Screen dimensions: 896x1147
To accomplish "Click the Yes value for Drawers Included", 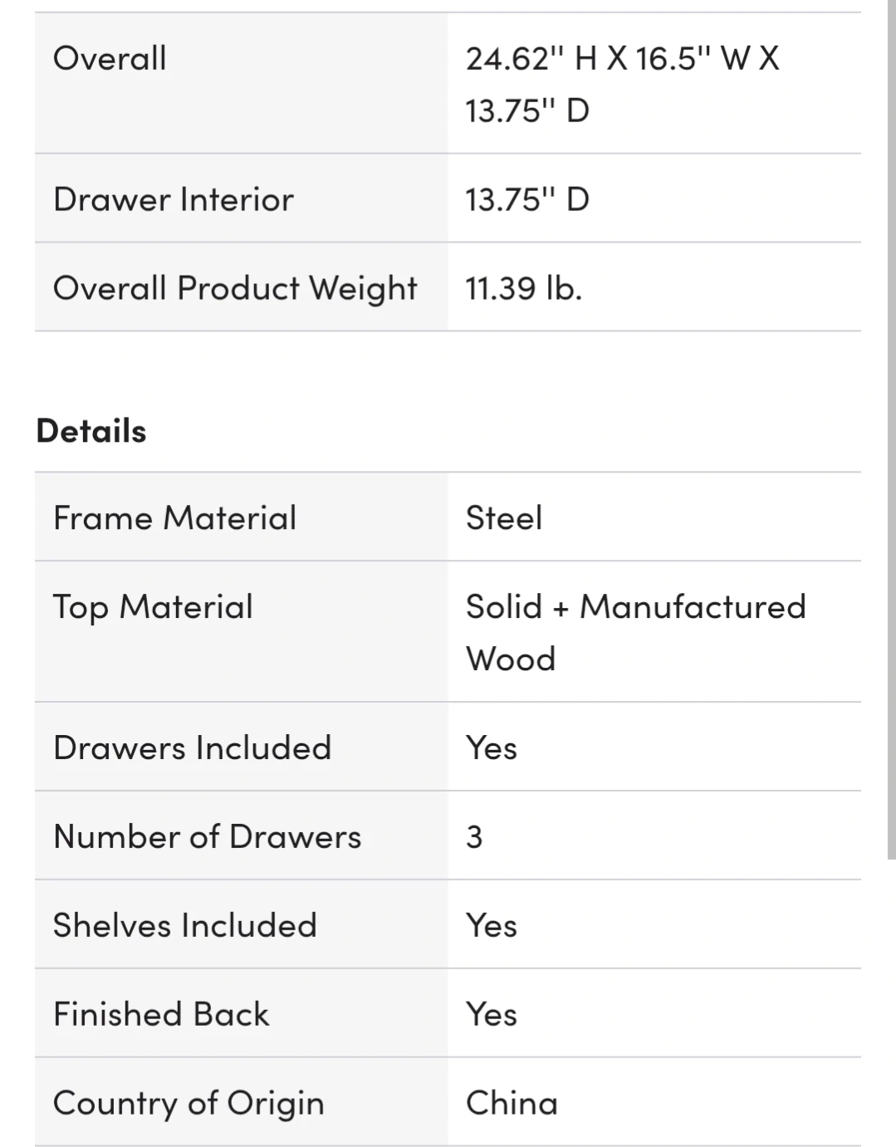I will click(492, 748).
